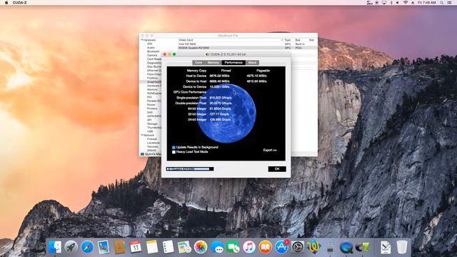Click Single-precision Float Gflop/s value
The image size is (457, 257).
[221, 98]
